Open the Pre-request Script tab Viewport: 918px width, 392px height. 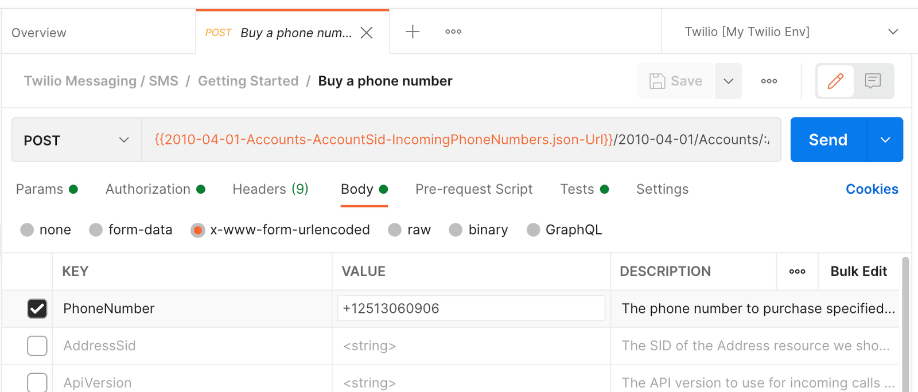pos(474,189)
